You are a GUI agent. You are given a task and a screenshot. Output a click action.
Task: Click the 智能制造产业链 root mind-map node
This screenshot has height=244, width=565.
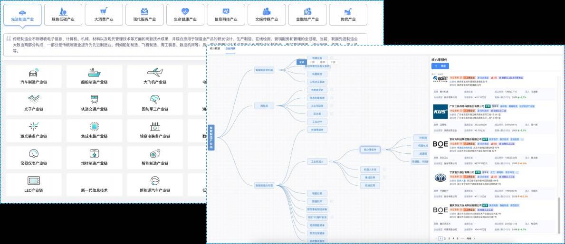(x=211, y=137)
